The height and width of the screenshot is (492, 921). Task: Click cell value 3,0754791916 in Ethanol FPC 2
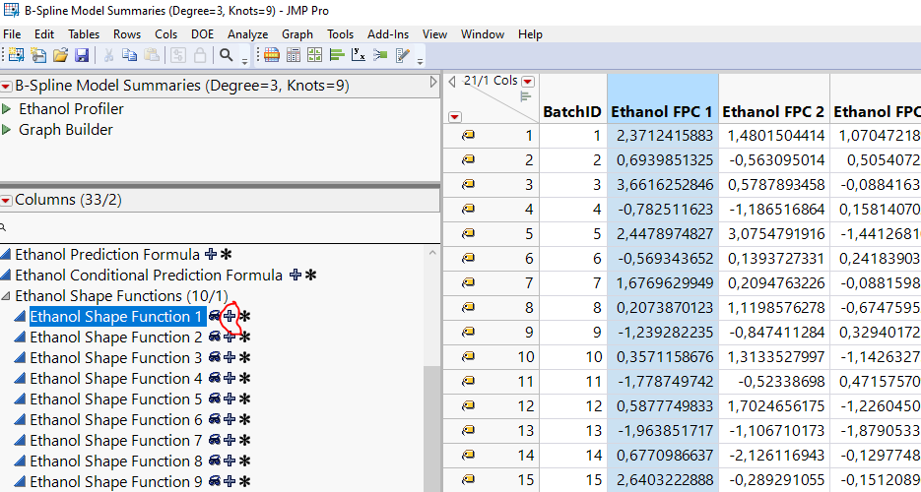coord(776,234)
